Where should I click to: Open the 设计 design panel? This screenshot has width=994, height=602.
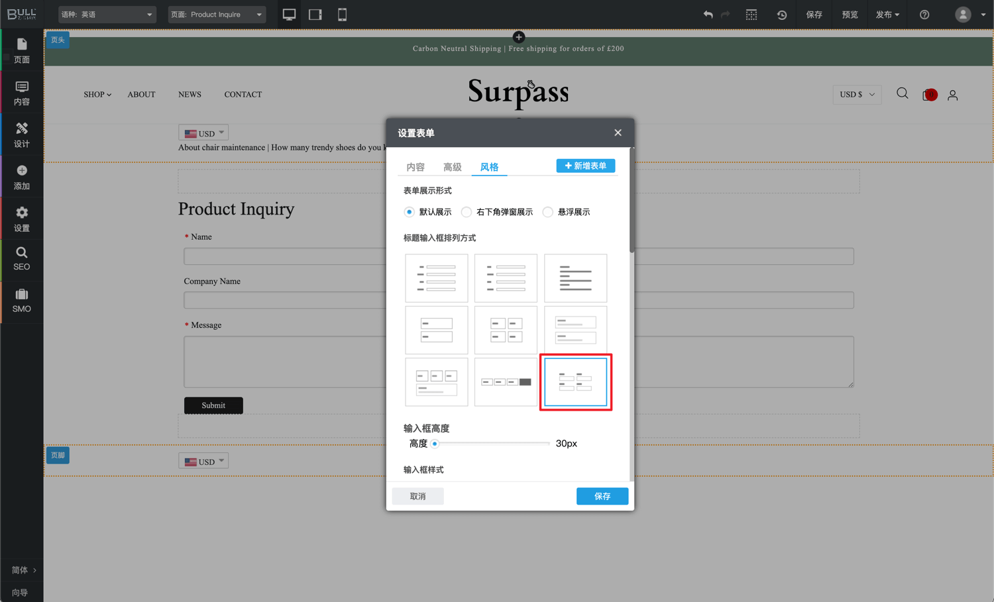pos(21,135)
